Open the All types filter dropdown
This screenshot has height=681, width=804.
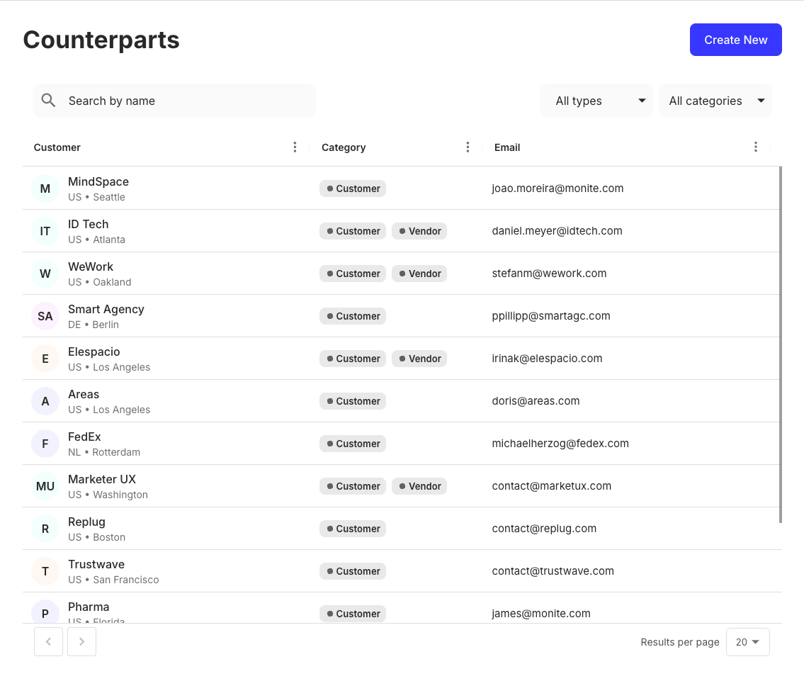click(x=596, y=101)
